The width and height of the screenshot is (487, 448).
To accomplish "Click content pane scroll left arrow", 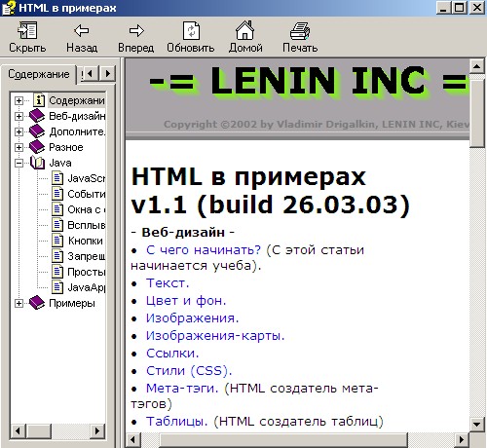I will [132, 440].
